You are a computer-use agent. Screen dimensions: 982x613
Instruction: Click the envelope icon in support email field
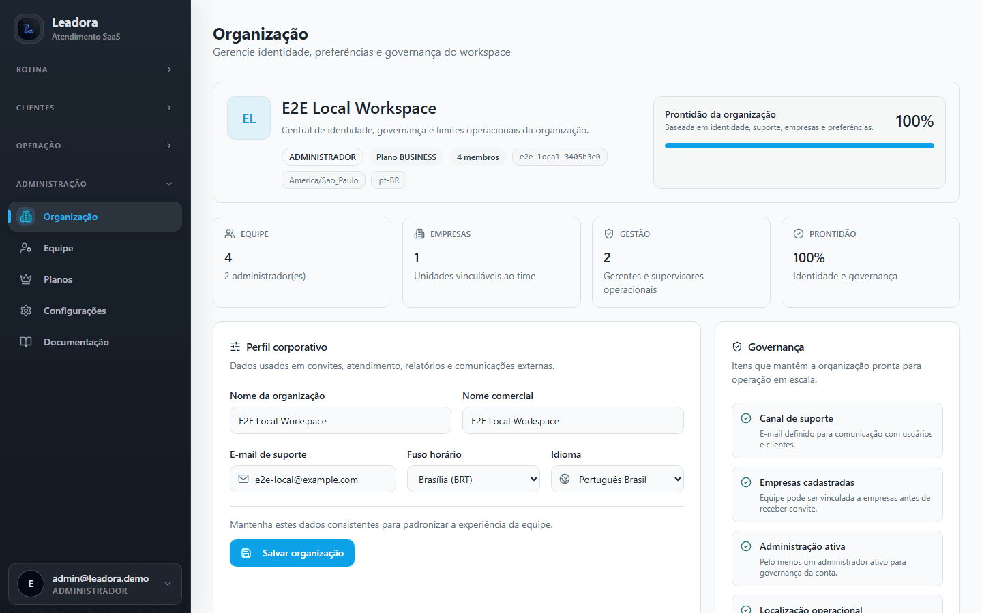click(x=243, y=479)
